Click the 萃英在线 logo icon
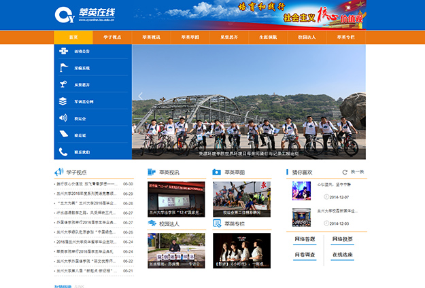Image resolution: width=425 pixels, height=288 pixels. point(65,14)
